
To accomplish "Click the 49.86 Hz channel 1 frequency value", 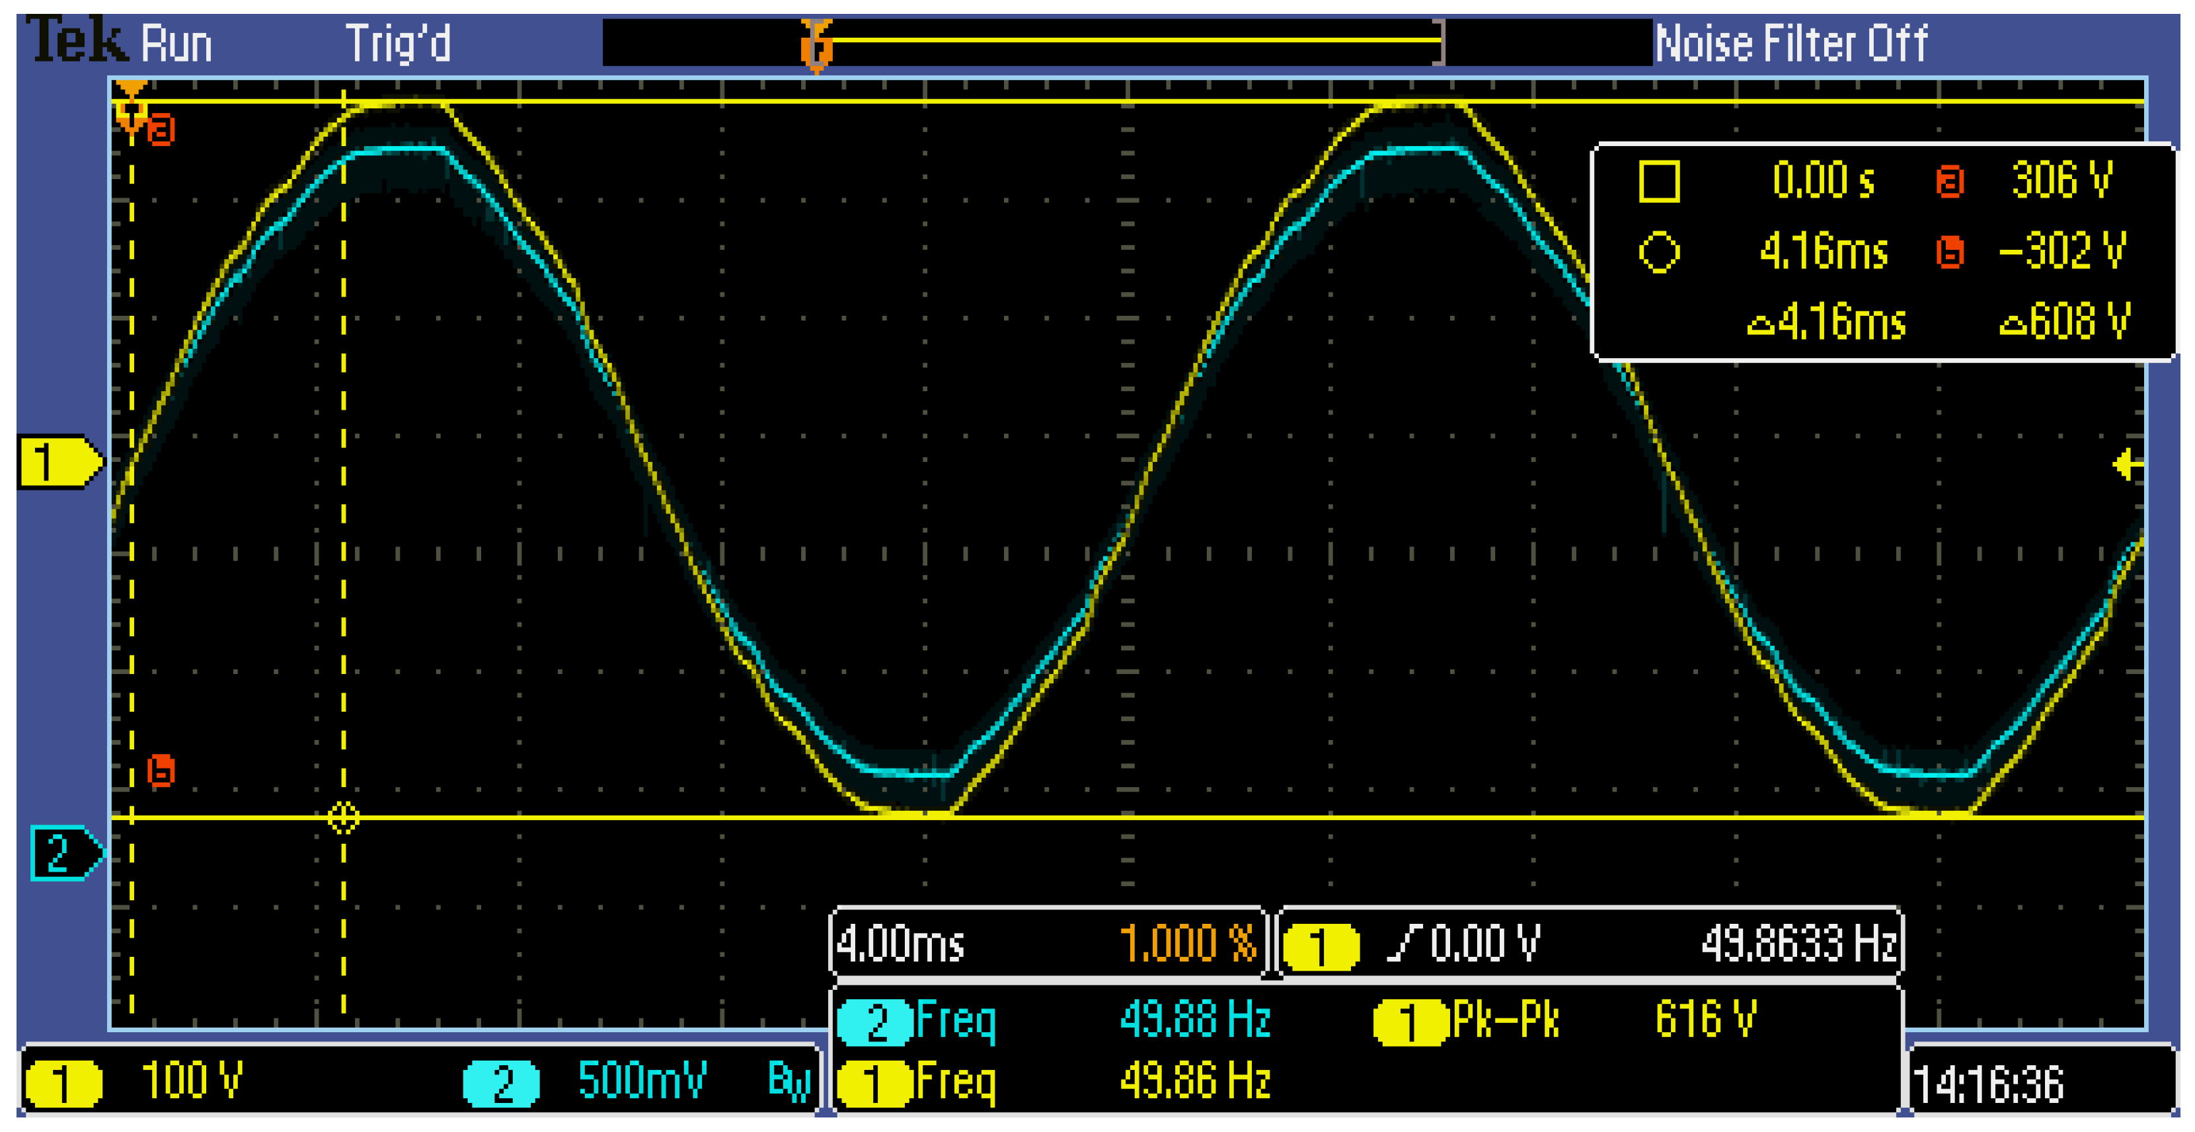I will coord(1196,1082).
